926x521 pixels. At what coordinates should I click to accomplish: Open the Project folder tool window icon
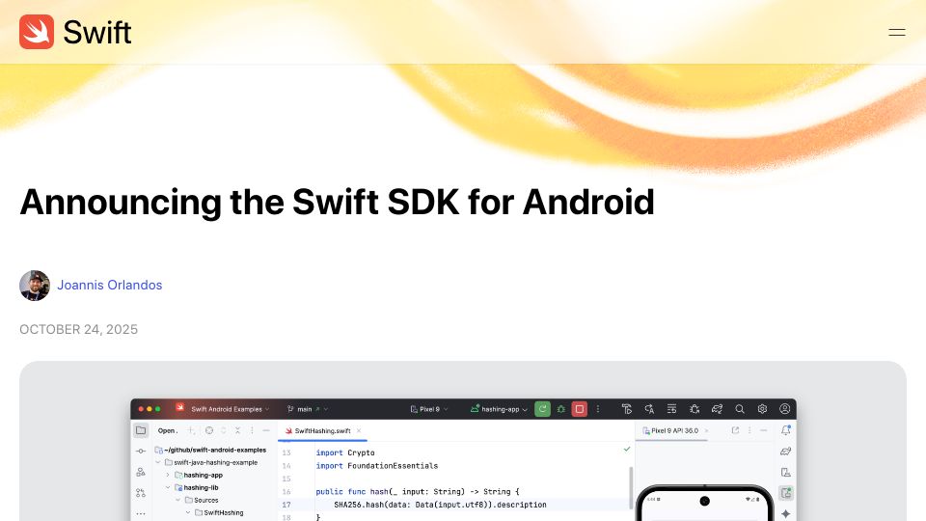[141, 430]
